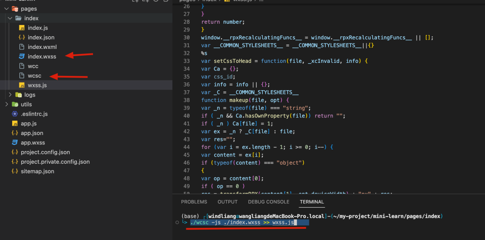Screen dimensions: 485x240
Task: Open app.js in the explorer
Action: (x=29, y=123)
